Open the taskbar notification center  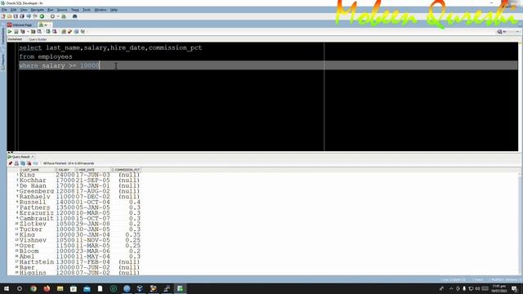[x=515, y=288]
